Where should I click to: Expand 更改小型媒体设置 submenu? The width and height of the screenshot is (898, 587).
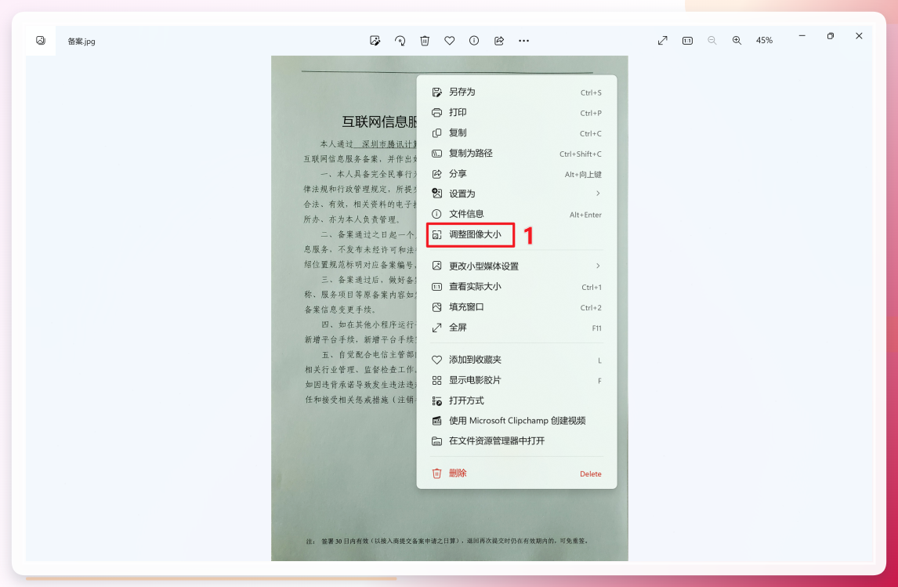[x=516, y=266]
